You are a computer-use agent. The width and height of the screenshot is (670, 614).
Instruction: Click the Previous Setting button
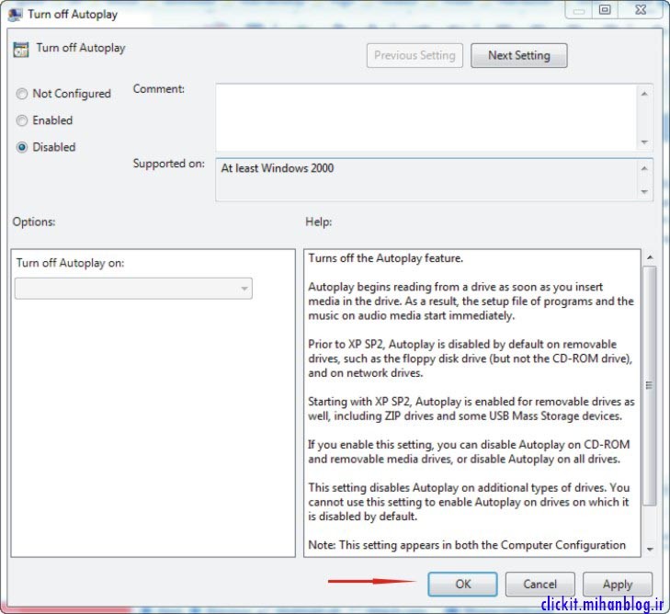tap(414, 55)
